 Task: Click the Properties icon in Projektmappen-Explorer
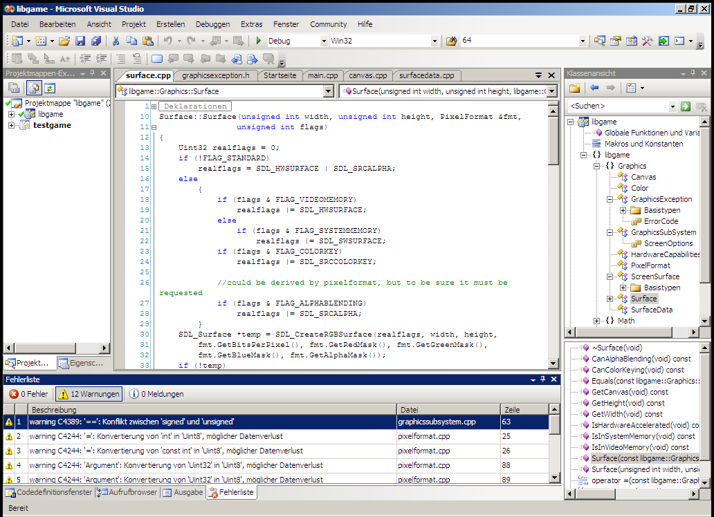tap(14, 88)
